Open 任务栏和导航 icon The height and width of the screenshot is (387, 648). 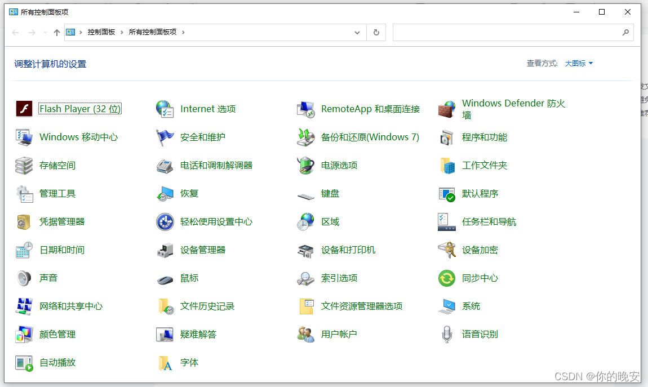pos(447,222)
